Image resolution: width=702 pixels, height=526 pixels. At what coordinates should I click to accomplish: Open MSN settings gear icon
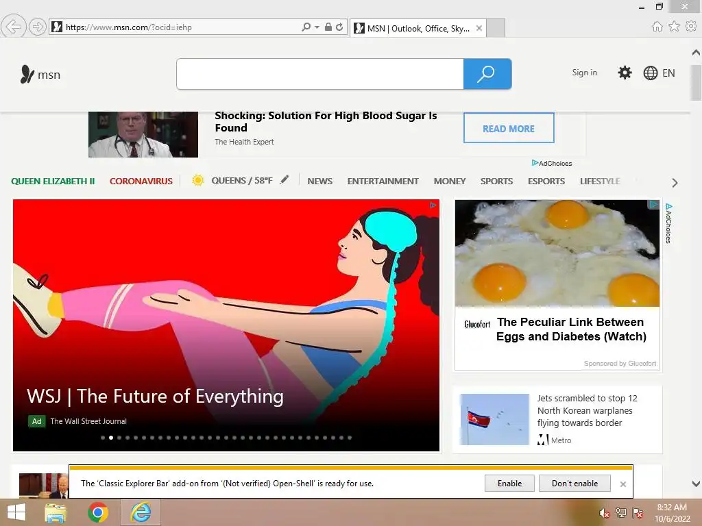click(x=625, y=73)
